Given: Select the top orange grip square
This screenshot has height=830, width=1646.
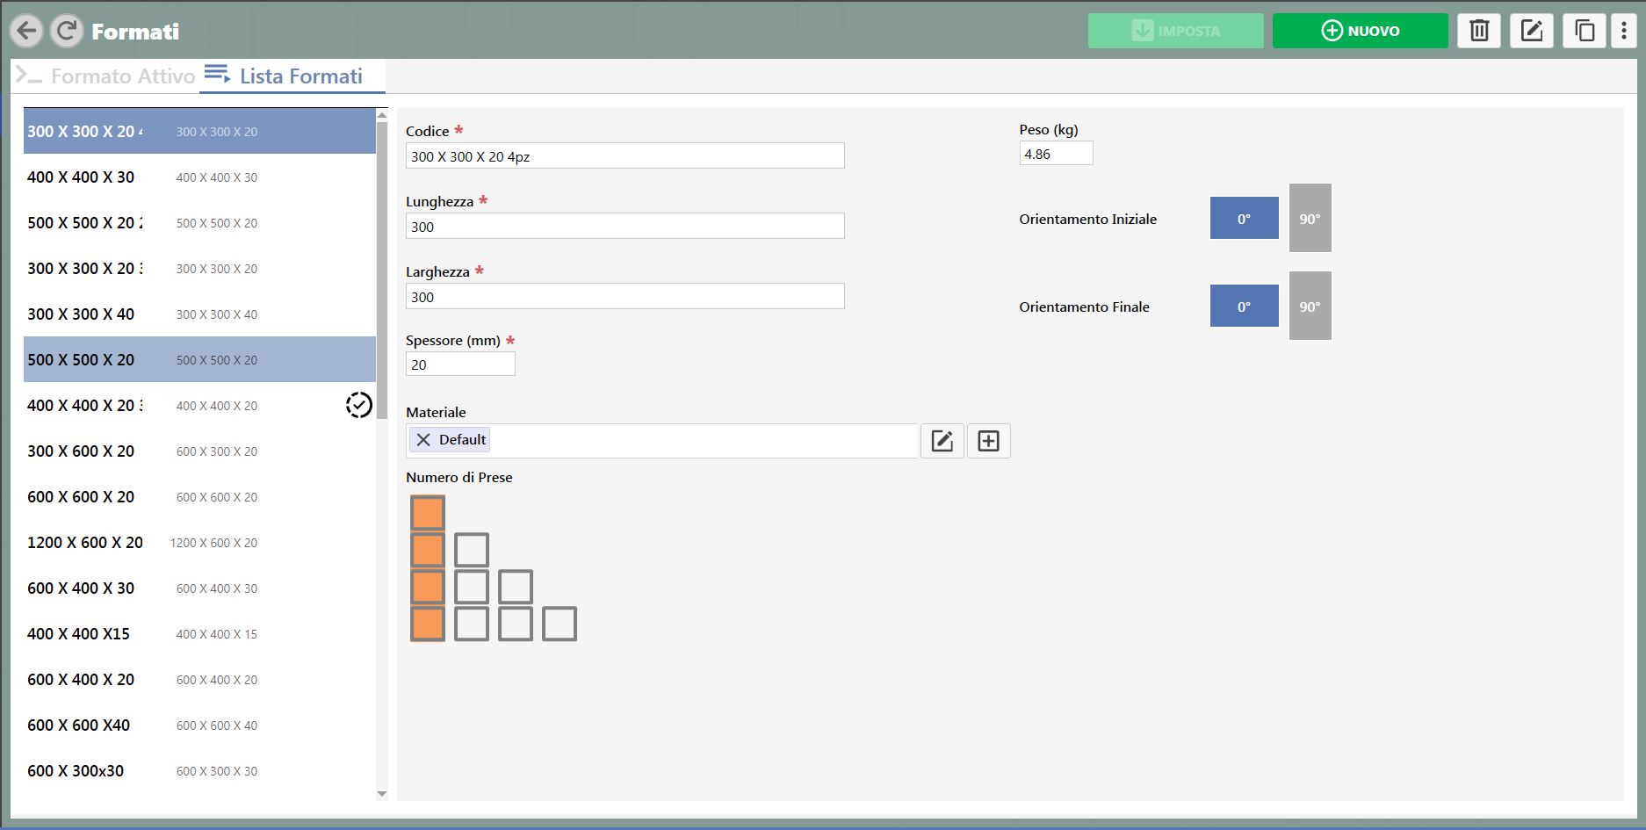Looking at the screenshot, I should (x=428, y=513).
